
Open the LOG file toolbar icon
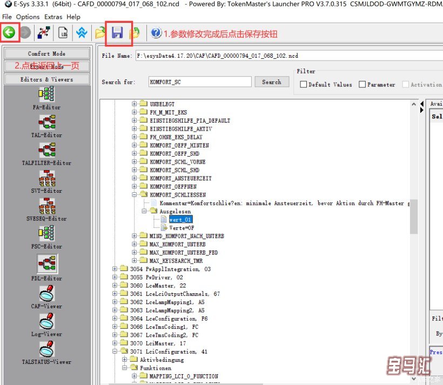click(63, 33)
